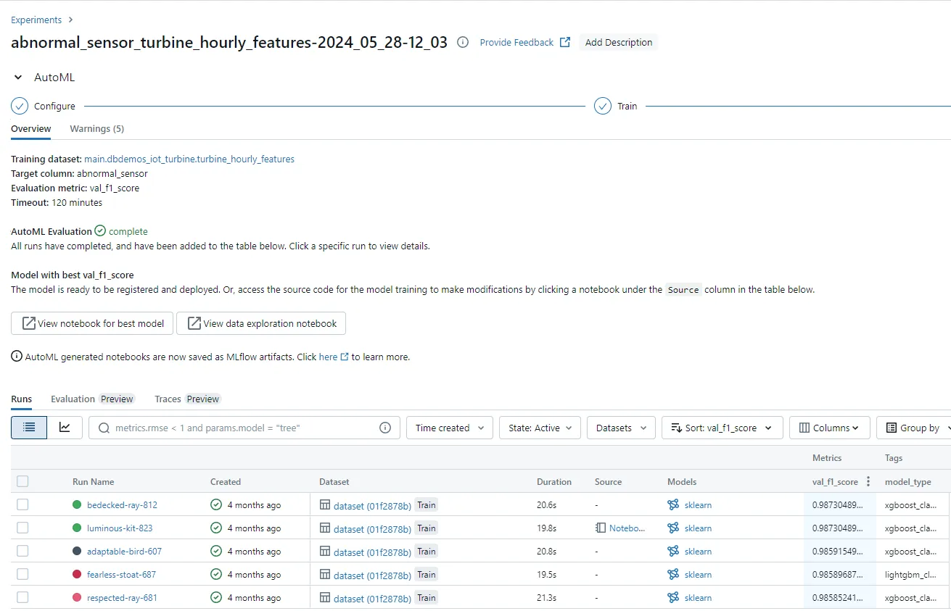The width and height of the screenshot is (951, 611).
Task: Check the checkbox for fearless-stoat-687
Action: [x=22, y=574]
